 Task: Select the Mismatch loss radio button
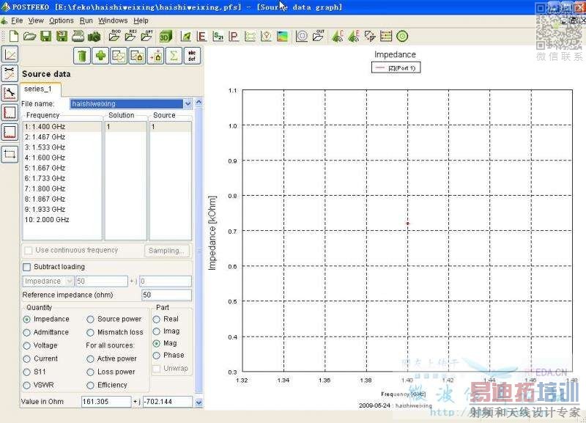click(90, 333)
